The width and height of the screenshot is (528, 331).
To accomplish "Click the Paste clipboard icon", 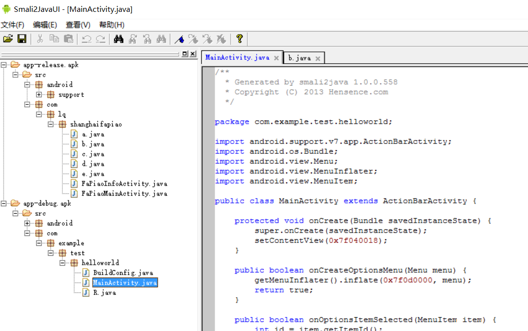I will click(69, 39).
